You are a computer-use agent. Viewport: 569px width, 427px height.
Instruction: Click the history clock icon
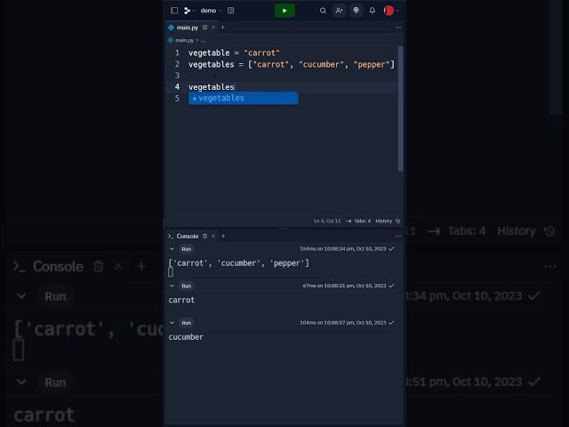point(397,222)
